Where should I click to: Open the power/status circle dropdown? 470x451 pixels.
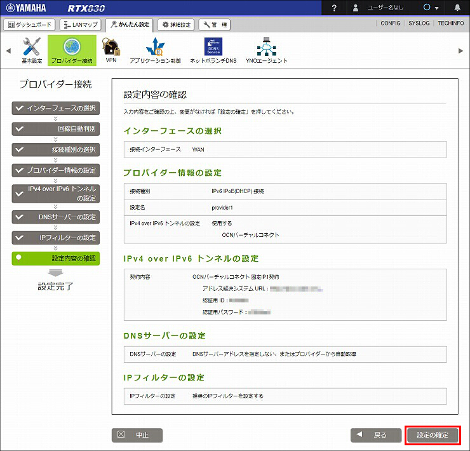tap(431, 8)
